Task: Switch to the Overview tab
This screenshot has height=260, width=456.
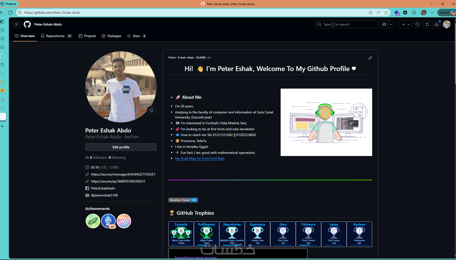Action: click(25, 36)
